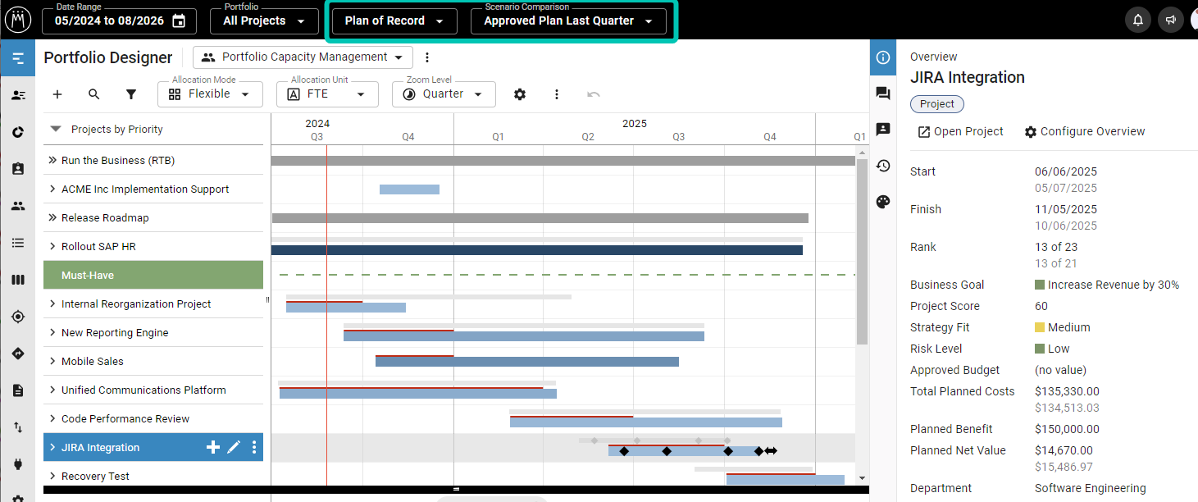Click the undo arrow icon
This screenshot has height=502, width=1198.
[x=594, y=94]
